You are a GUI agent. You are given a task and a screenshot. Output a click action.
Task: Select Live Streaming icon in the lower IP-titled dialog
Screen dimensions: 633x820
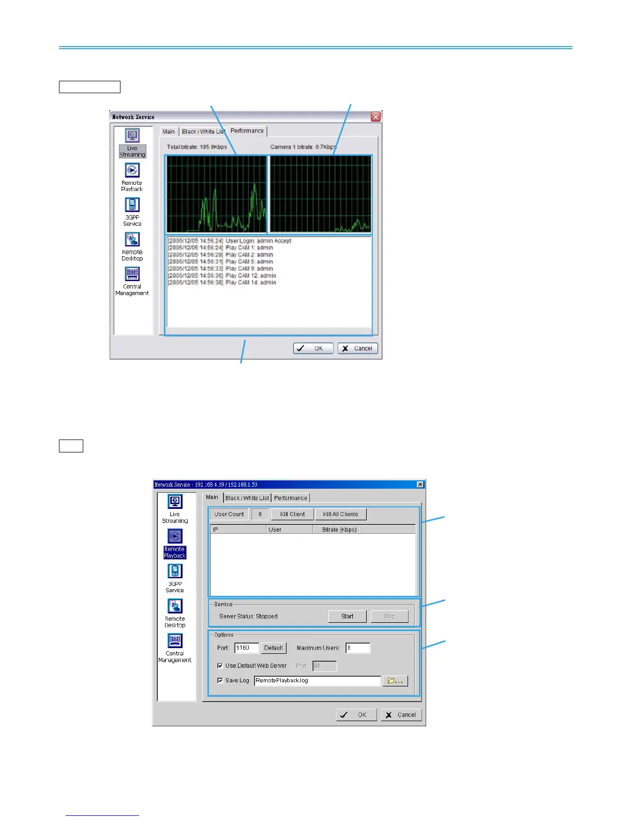tap(175, 509)
